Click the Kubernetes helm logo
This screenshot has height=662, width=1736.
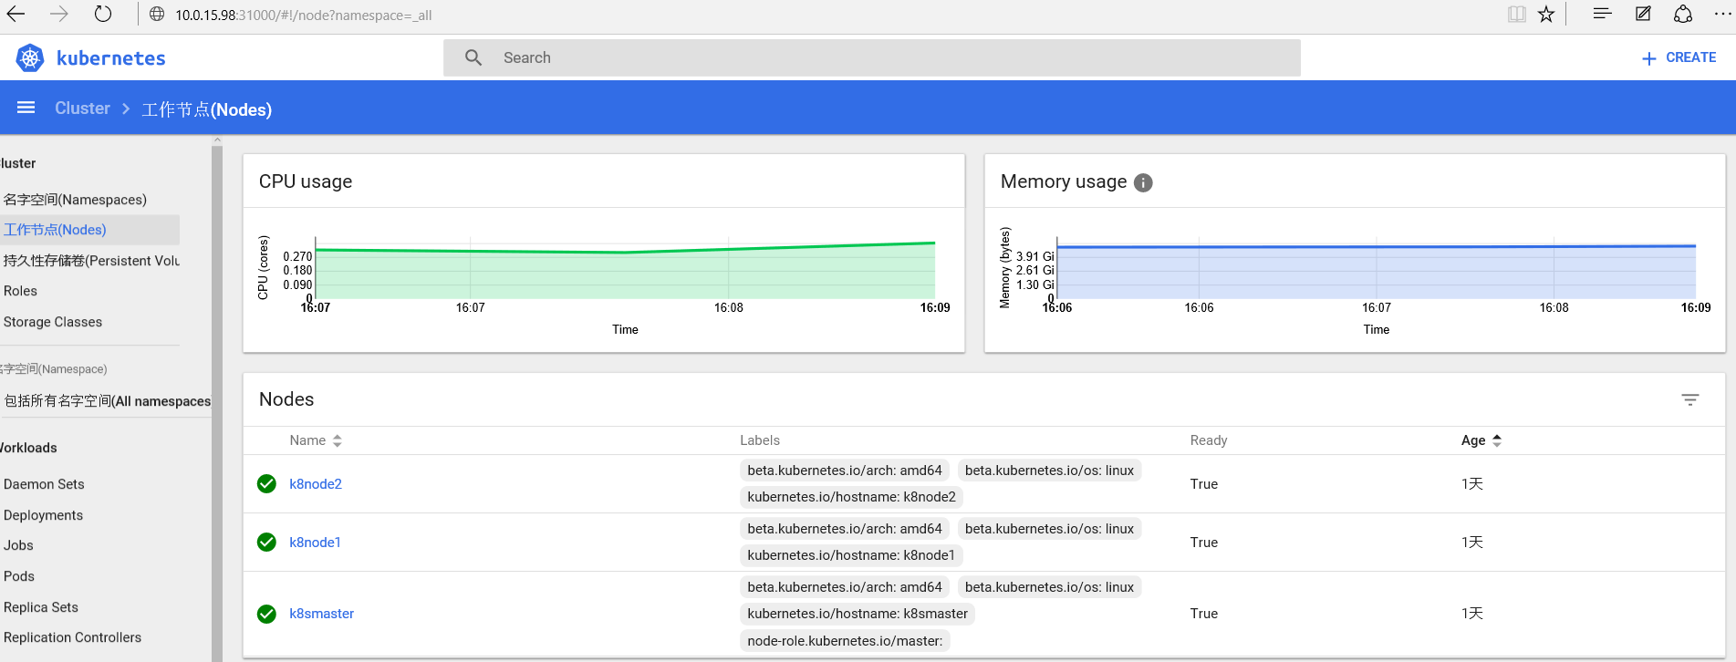pyautogui.click(x=30, y=58)
